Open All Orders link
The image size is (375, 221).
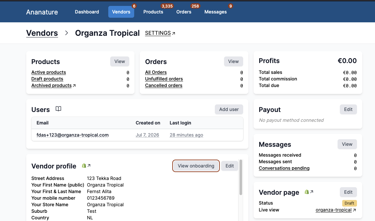click(x=156, y=72)
